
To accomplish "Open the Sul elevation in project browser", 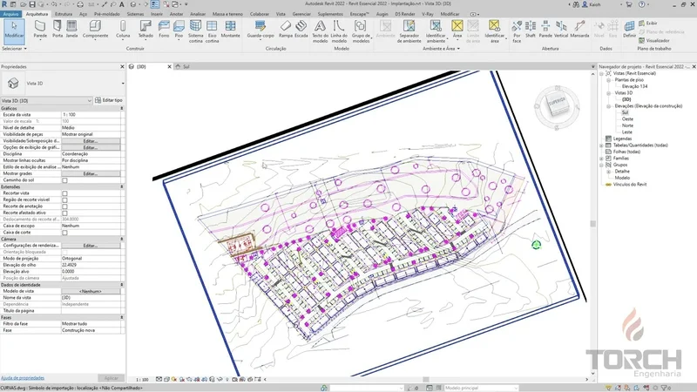I will tap(626, 112).
